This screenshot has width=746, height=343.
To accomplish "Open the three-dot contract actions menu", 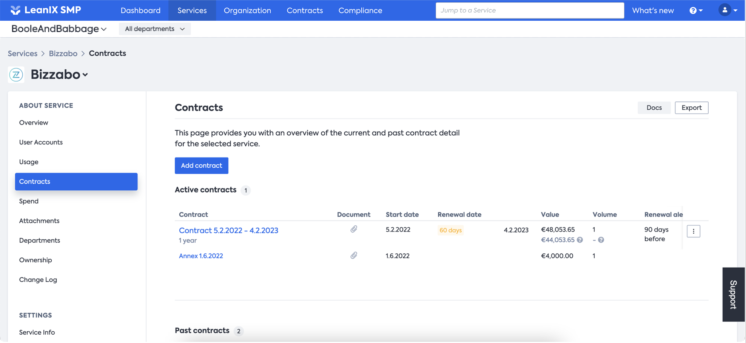I will click(694, 231).
